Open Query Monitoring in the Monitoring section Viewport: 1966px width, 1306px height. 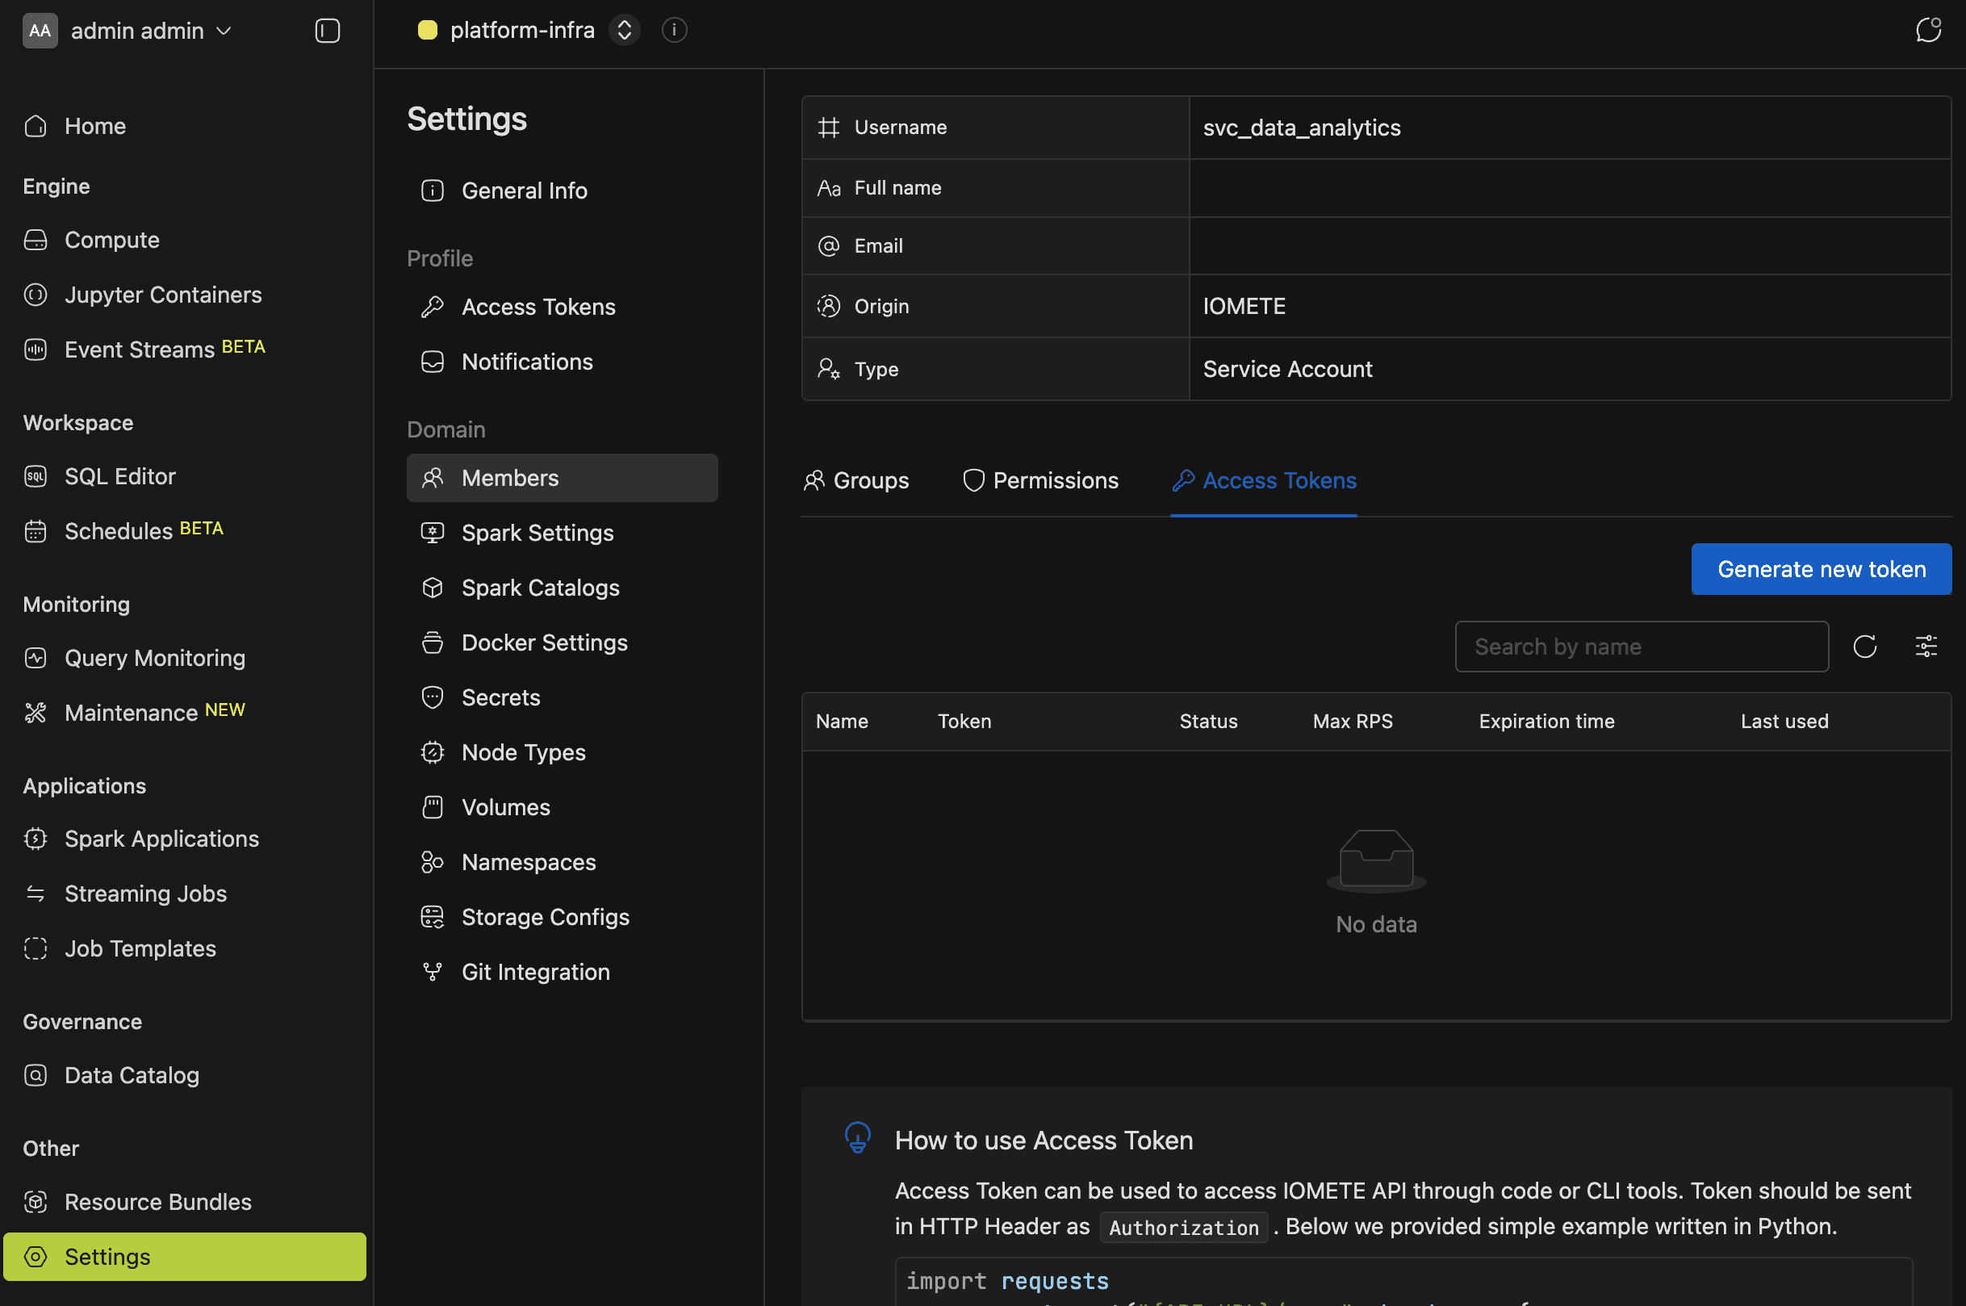coord(155,657)
